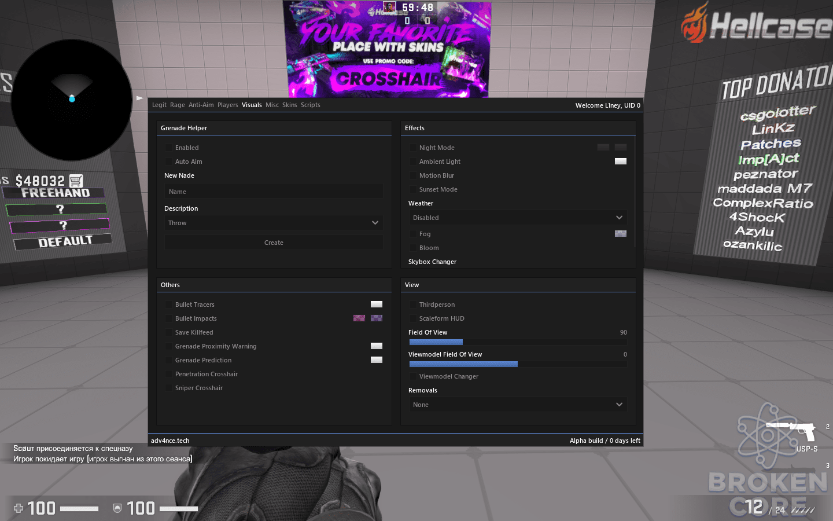Click the armor shield icon in HUD
Image resolution: width=833 pixels, height=521 pixels.
pyautogui.click(x=117, y=508)
